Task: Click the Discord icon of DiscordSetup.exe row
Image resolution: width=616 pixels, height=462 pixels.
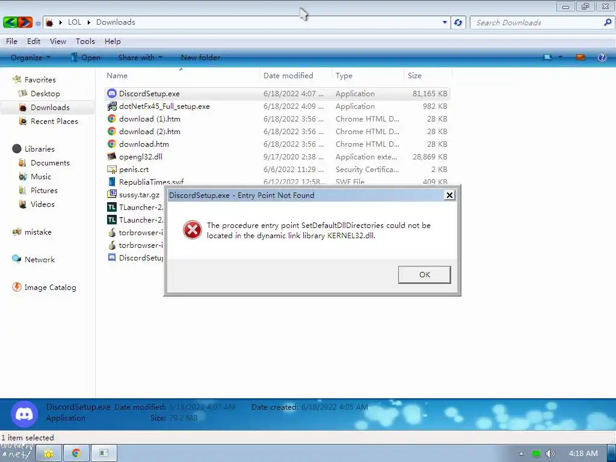Action: pos(112,93)
